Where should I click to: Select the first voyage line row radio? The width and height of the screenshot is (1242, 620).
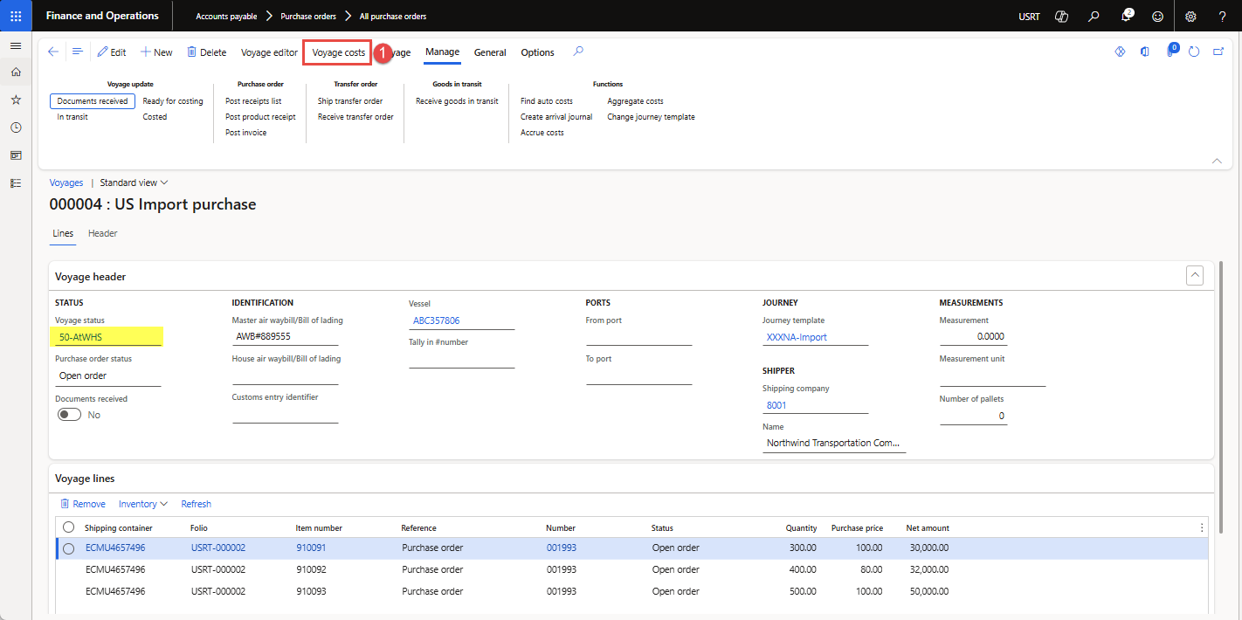click(x=68, y=548)
